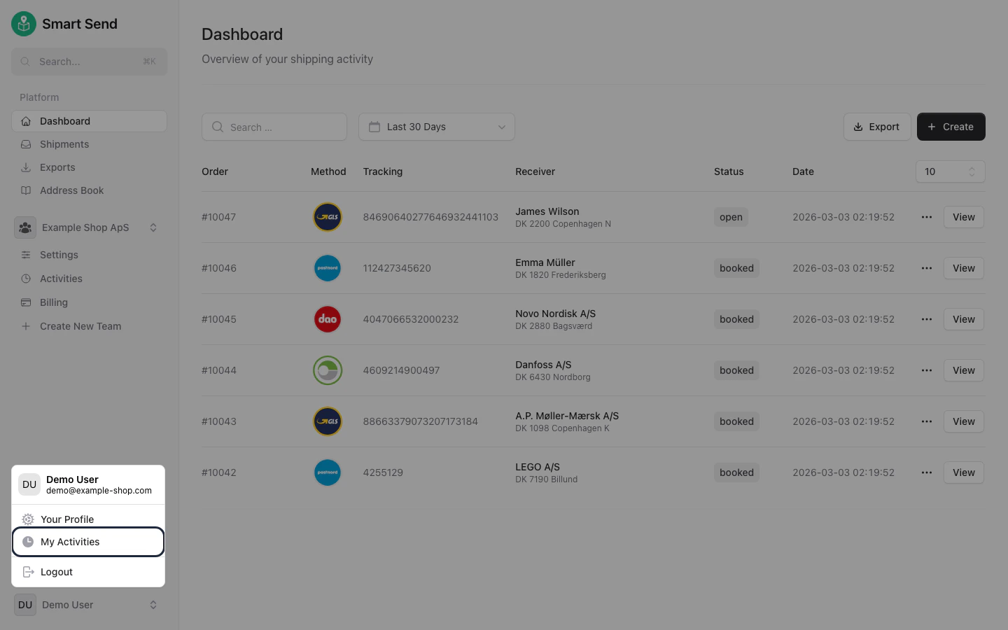This screenshot has width=1008, height=630.
Task: Click the Create button
Action: coord(951,127)
